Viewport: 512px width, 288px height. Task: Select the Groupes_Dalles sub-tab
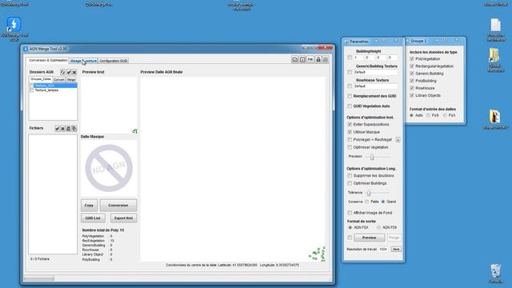coord(41,79)
